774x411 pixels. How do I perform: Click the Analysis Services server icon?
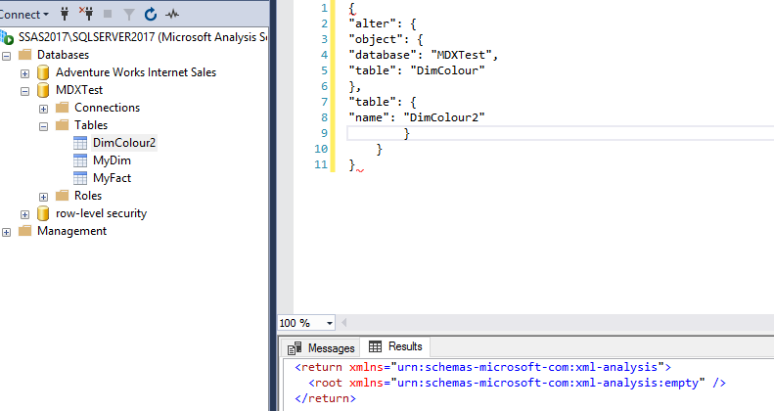[7, 37]
